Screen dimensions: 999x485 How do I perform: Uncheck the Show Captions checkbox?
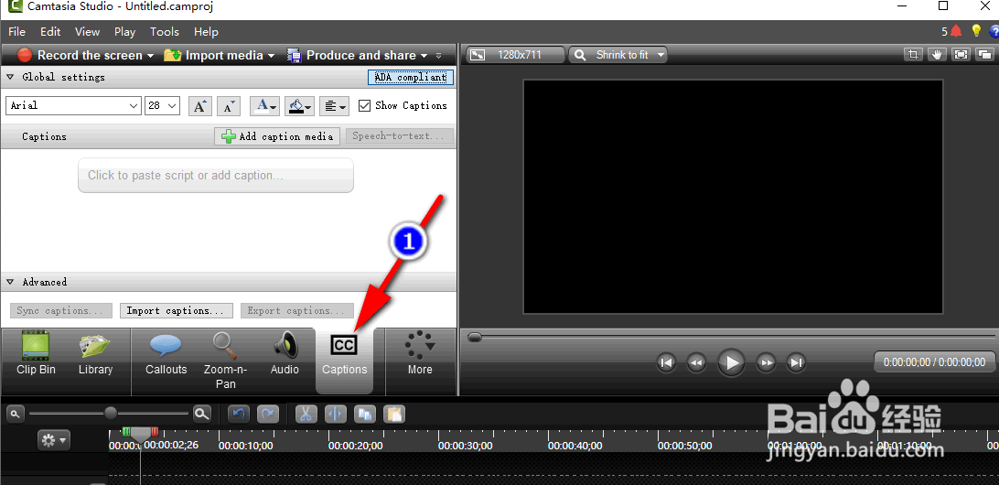[364, 106]
